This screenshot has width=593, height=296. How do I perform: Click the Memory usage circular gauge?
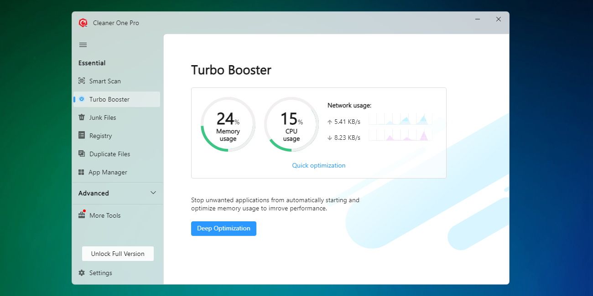[x=228, y=124]
